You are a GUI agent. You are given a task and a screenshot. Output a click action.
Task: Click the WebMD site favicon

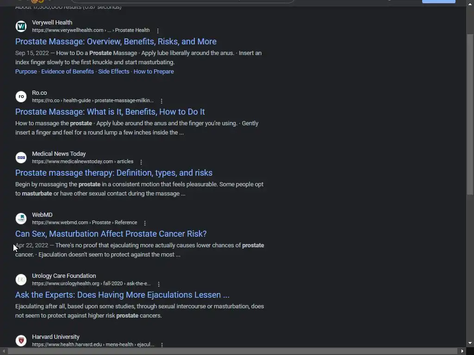click(21, 219)
